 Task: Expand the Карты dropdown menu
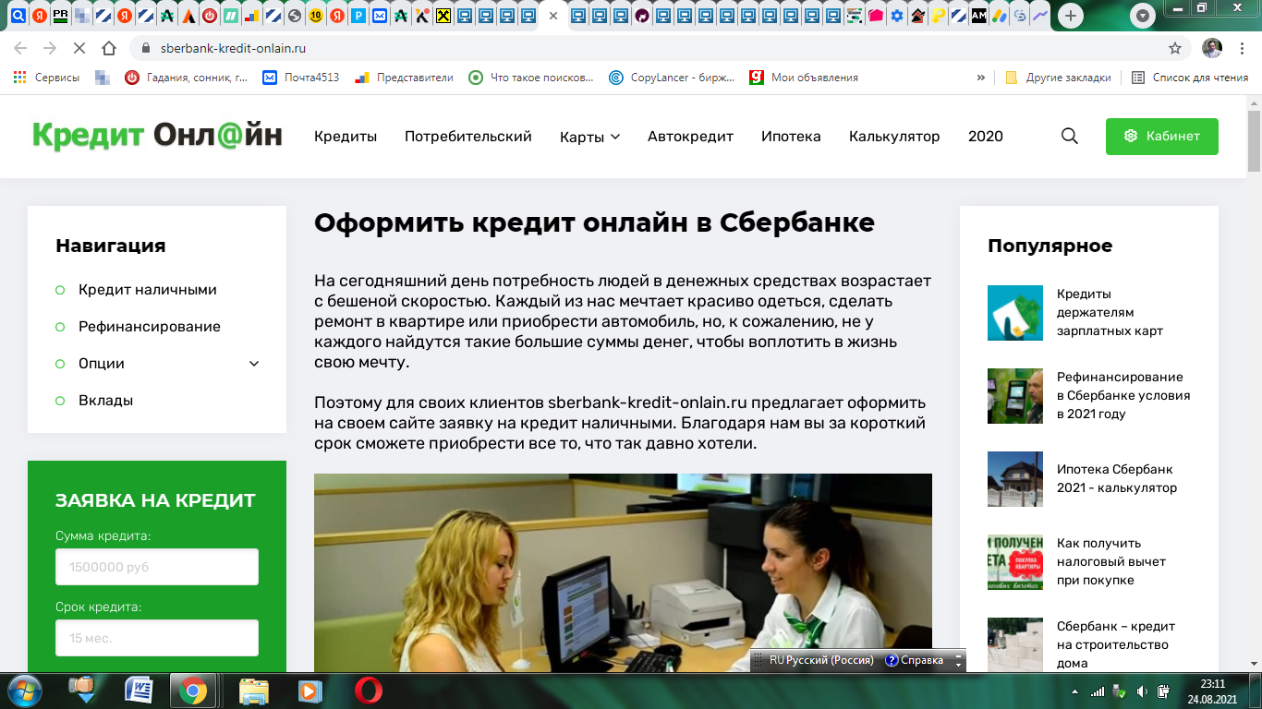click(x=589, y=137)
